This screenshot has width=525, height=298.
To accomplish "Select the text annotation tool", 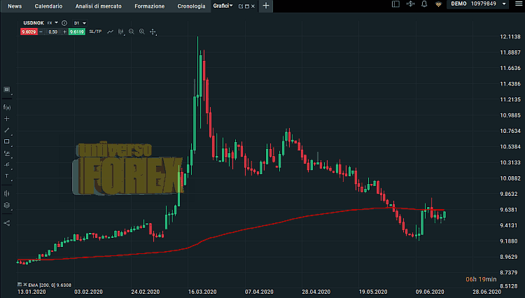I will (x=7, y=176).
